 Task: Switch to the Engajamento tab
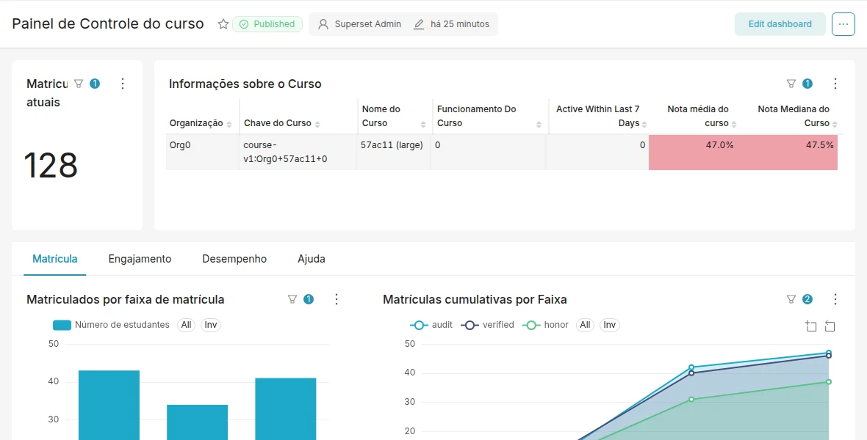[x=140, y=259]
